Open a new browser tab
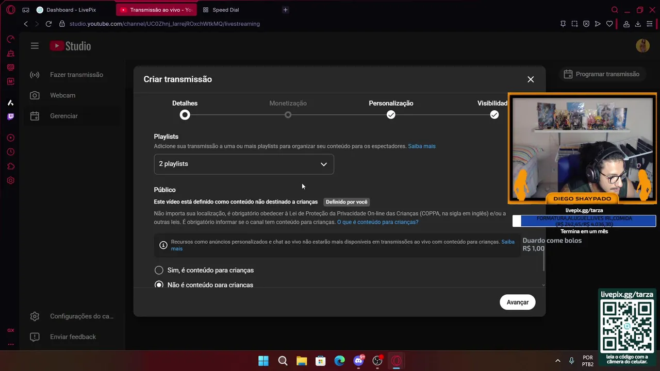The width and height of the screenshot is (660, 371). [286, 10]
